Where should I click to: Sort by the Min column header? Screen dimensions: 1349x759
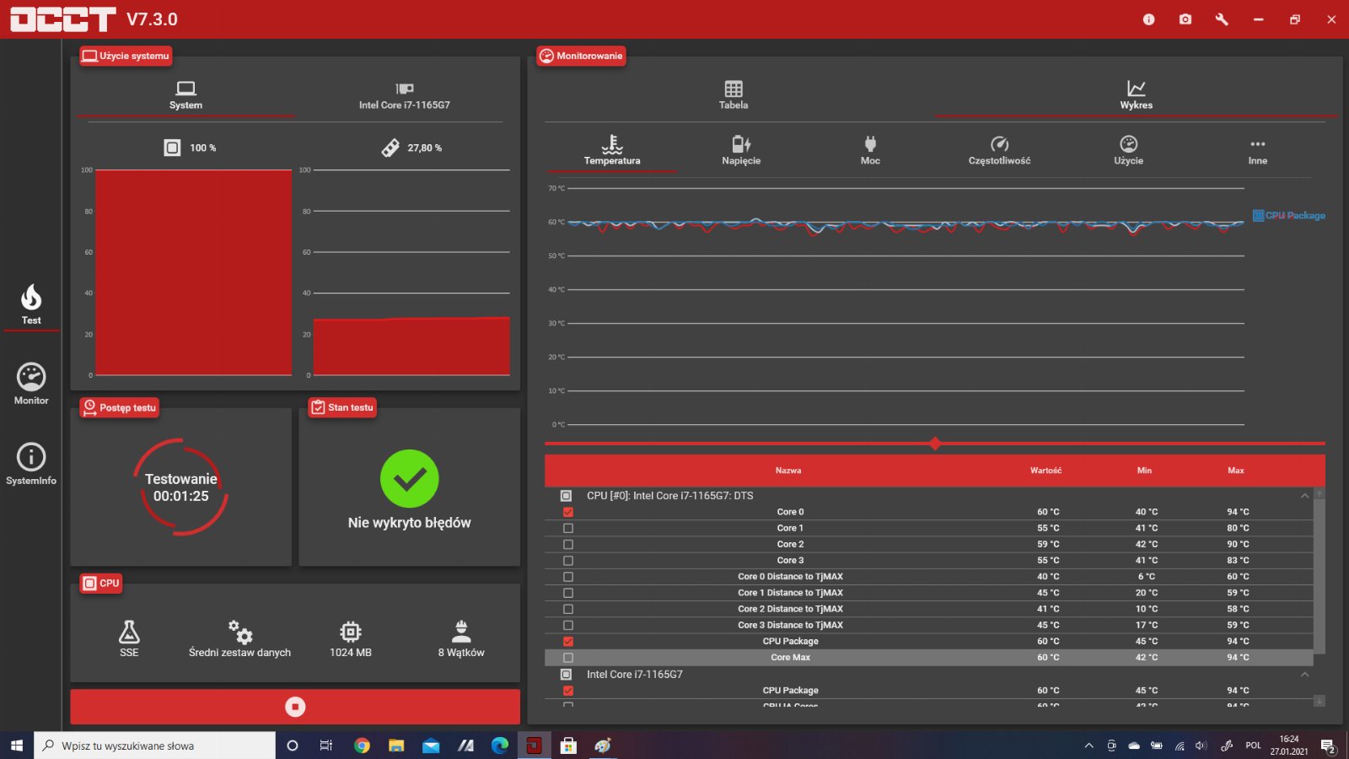[1144, 471]
